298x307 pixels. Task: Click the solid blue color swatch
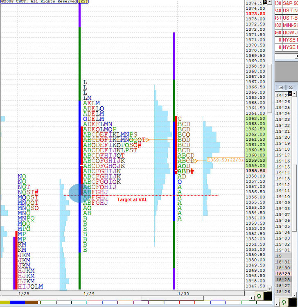click(x=18, y=302)
